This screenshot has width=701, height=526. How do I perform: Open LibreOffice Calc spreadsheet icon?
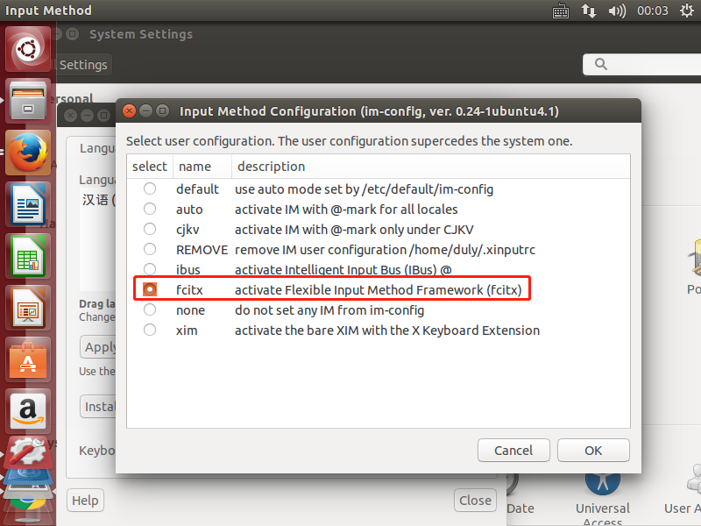click(28, 257)
